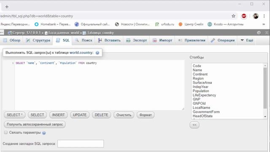The height and width of the screenshot is (152, 270).
Task: Open the Kvodo Алгоритмы bookmark
Action: click(x=226, y=24)
